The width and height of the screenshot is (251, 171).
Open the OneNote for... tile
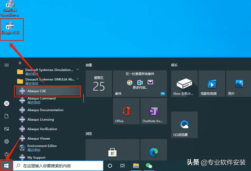(x=154, y=111)
